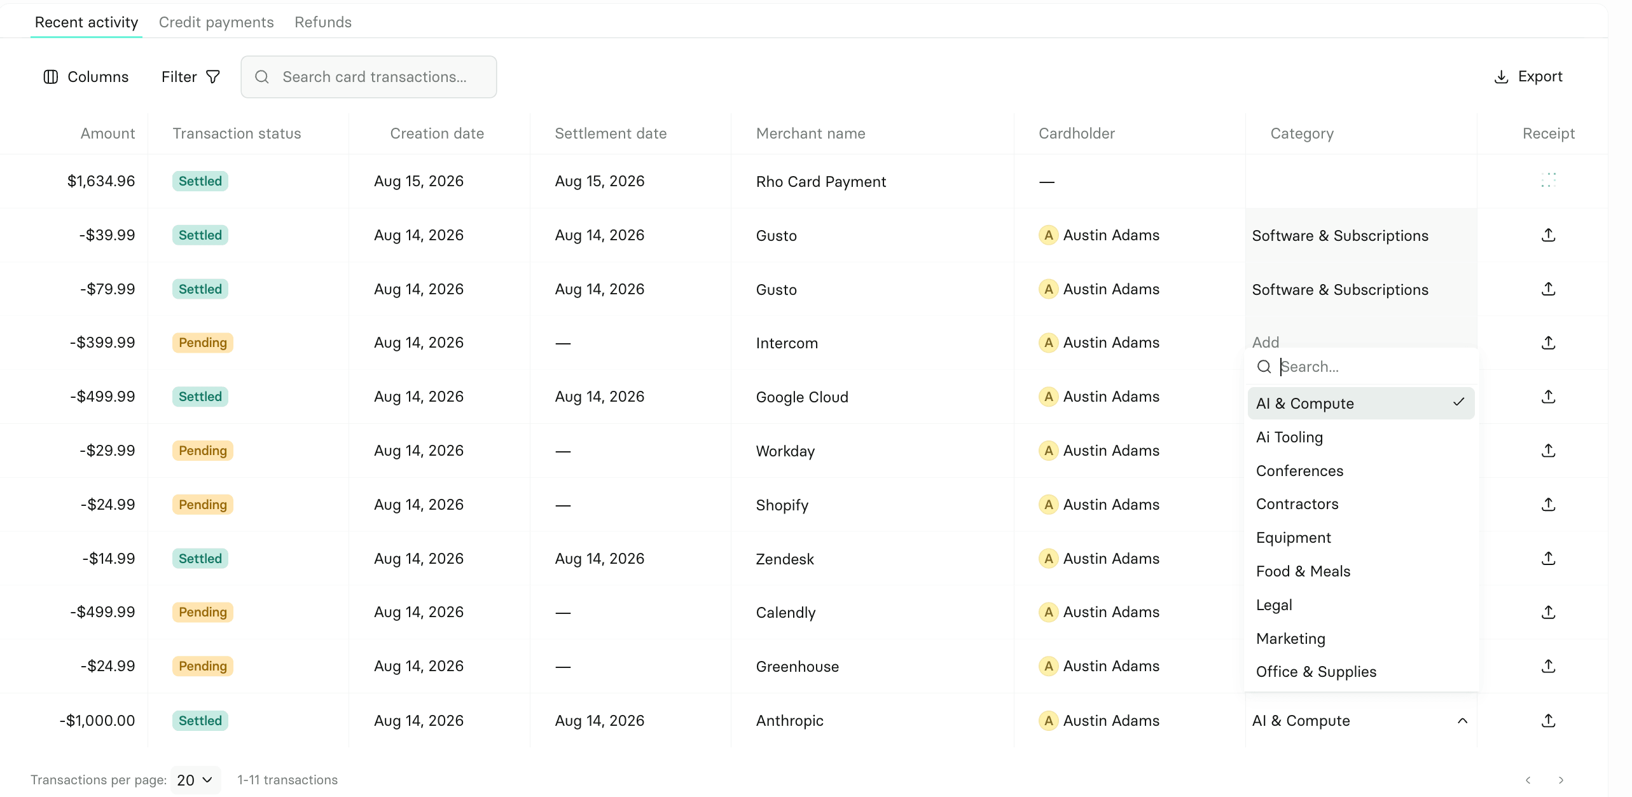This screenshot has width=1632, height=797.
Task: Click the Intercom merchant name
Action: pos(787,343)
